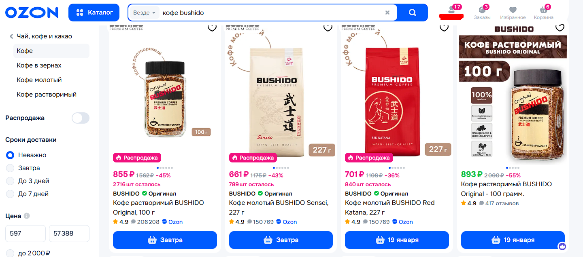Open the Каталог menu

pos(94,13)
